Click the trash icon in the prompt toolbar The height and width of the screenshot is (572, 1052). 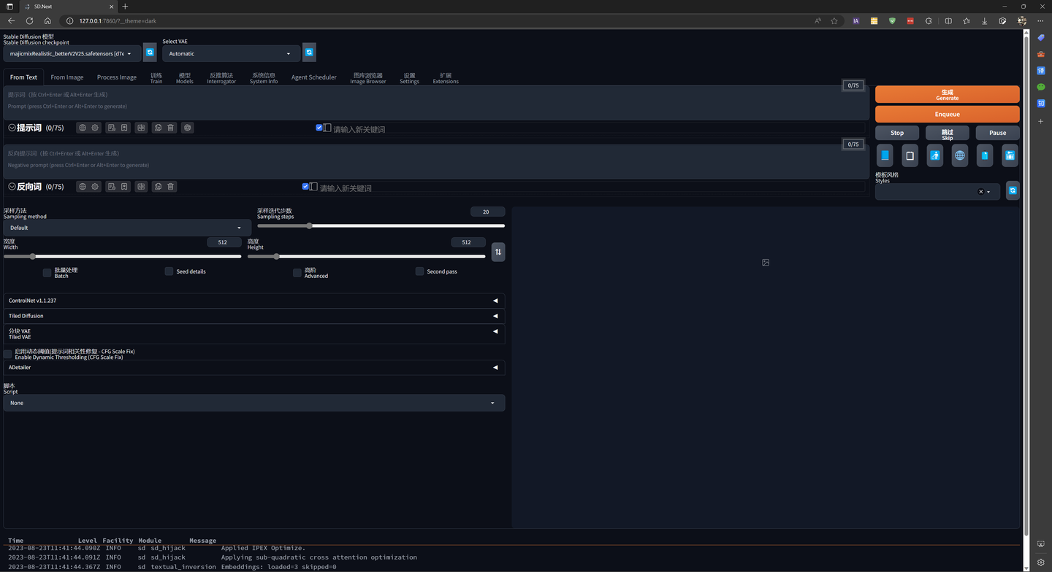coord(170,128)
